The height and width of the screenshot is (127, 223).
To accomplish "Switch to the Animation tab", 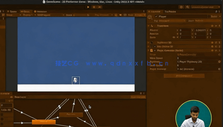I will [x=40, y=11].
